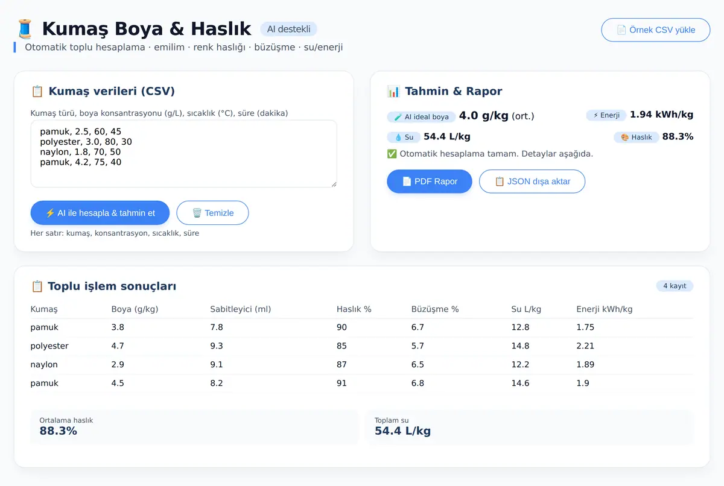This screenshot has width=724, height=486.
Task: Click the Kumaş column header
Action: click(44, 309)
